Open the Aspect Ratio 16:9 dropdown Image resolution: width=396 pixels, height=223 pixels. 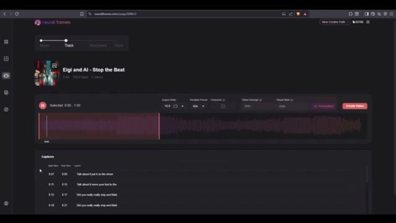tap(174, 106)
